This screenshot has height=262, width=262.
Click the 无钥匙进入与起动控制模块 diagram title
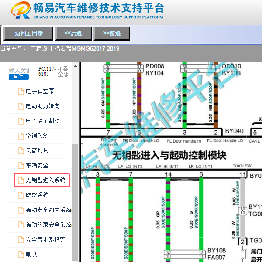coord(169,155)
